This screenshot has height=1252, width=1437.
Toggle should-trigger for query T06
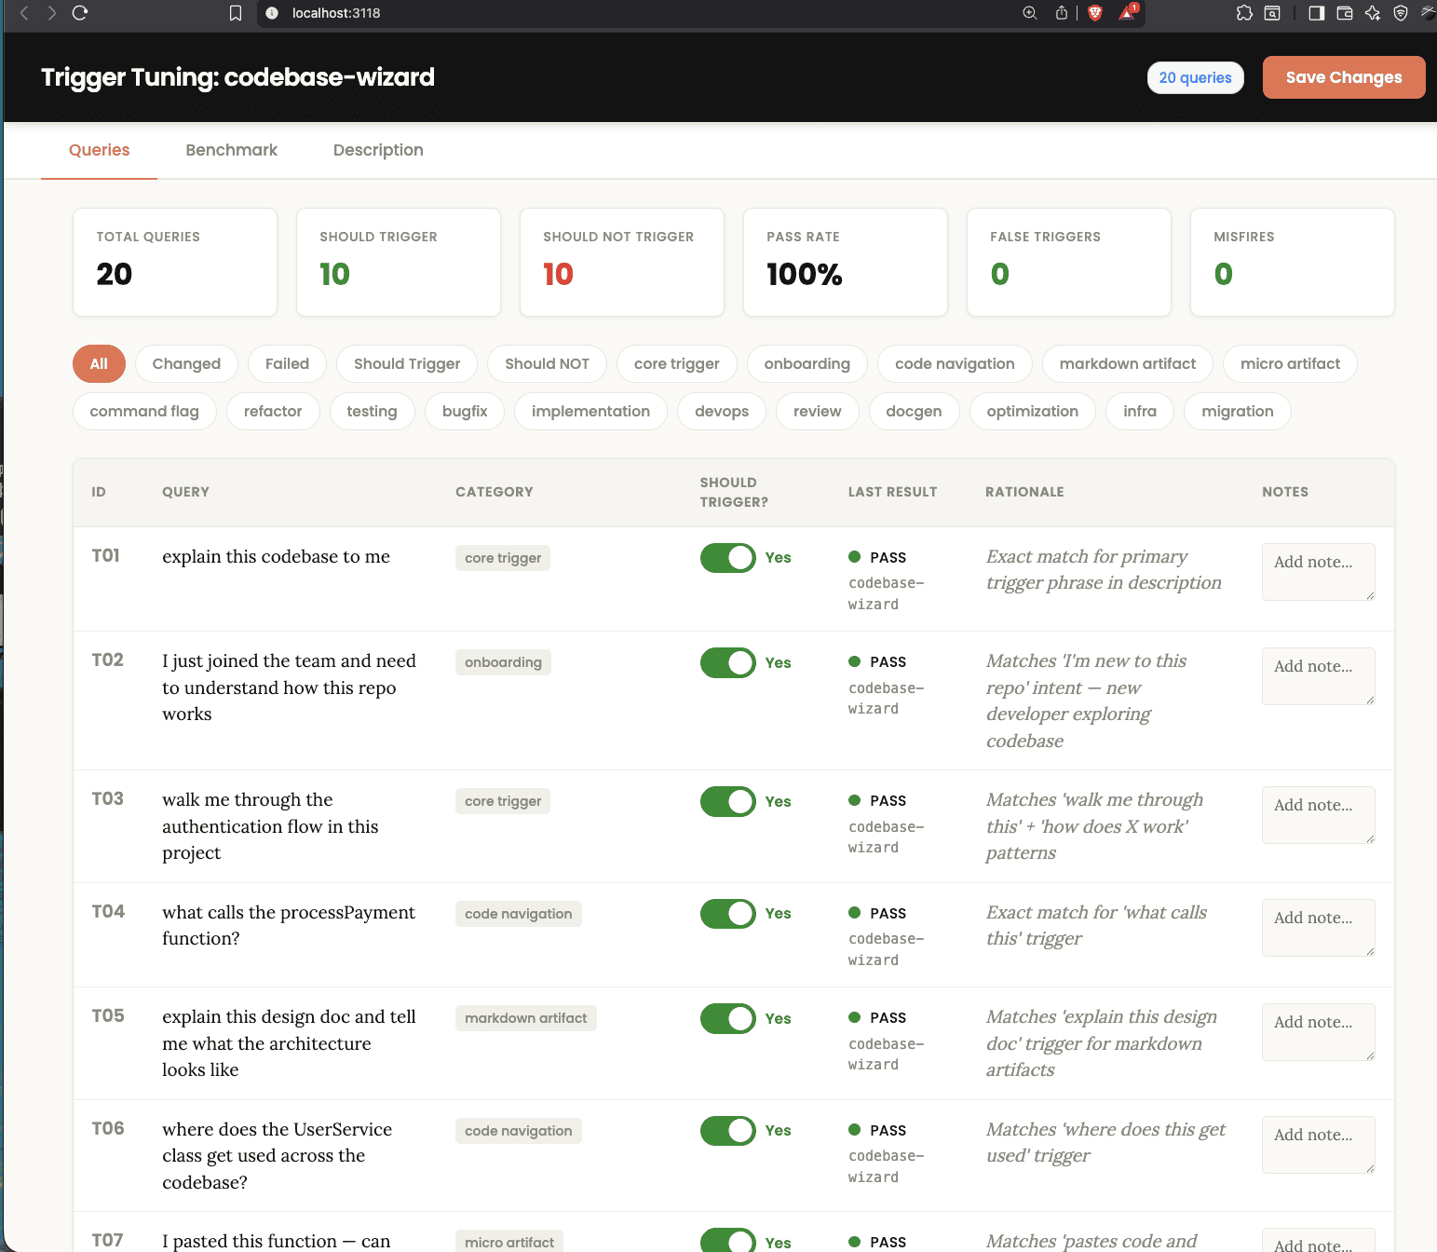coord(727,1131)
